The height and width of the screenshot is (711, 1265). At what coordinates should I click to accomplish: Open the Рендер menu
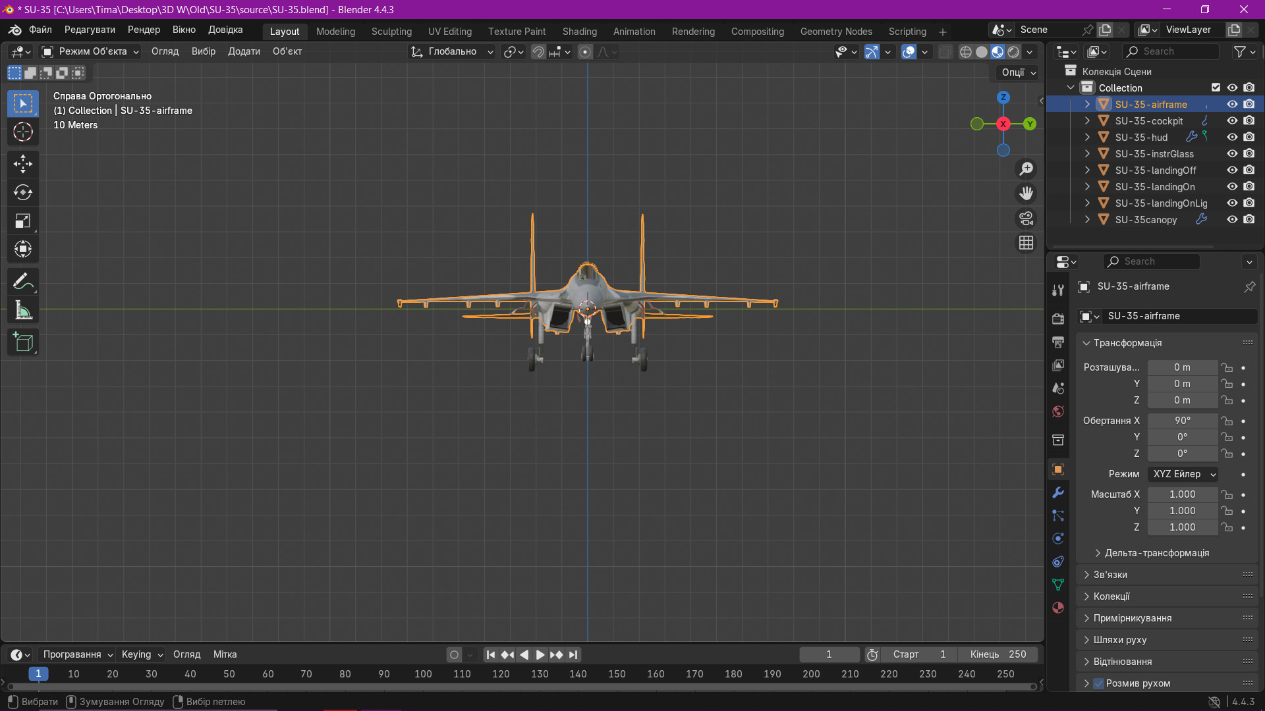click(x=144, y=30)
